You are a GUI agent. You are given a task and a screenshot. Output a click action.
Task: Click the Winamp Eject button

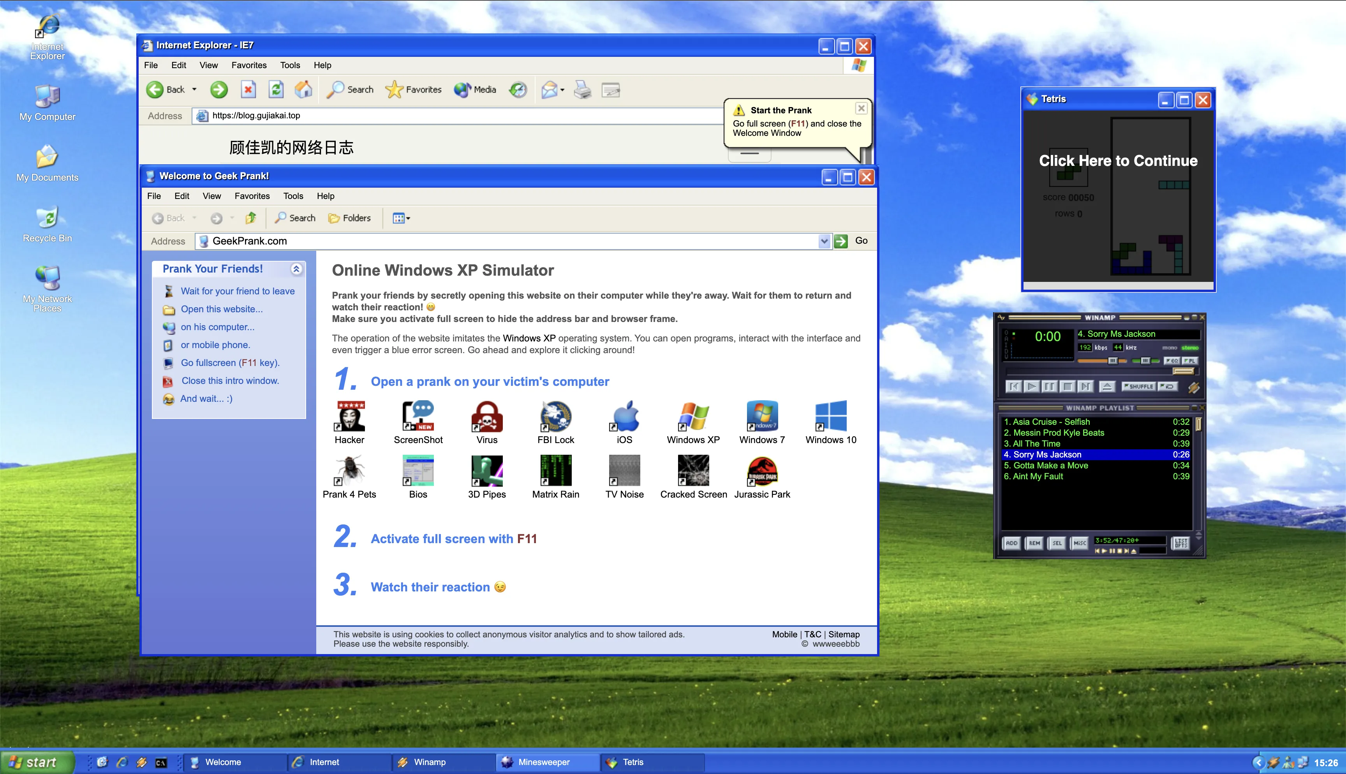1107,387
